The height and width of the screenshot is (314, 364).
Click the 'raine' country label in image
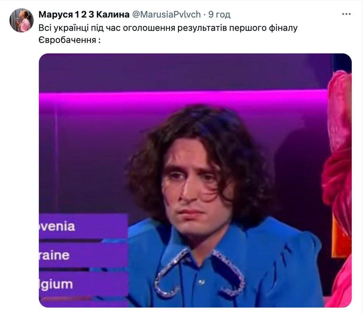point(55,255)
